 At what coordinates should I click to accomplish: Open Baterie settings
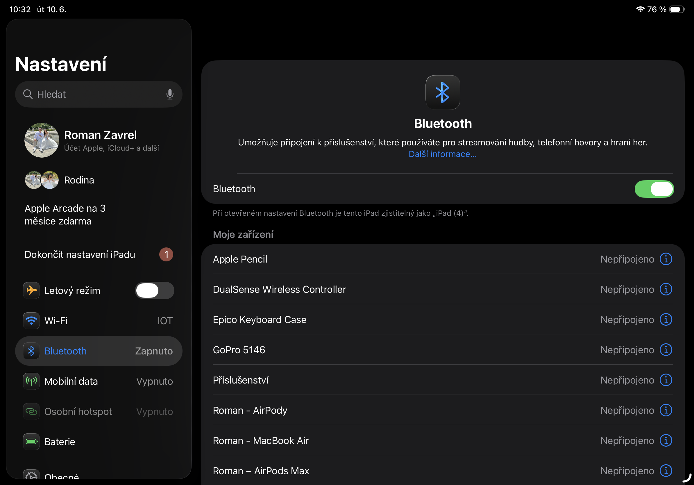(x=99, y=442)
